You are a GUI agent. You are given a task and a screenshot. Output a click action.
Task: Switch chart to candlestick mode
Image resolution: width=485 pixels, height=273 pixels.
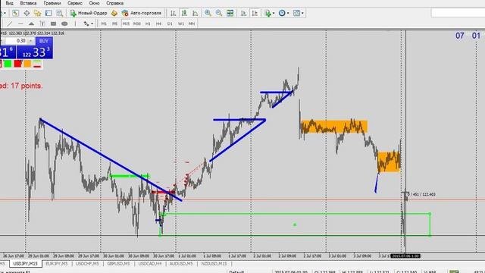click(x=184, y=13)
